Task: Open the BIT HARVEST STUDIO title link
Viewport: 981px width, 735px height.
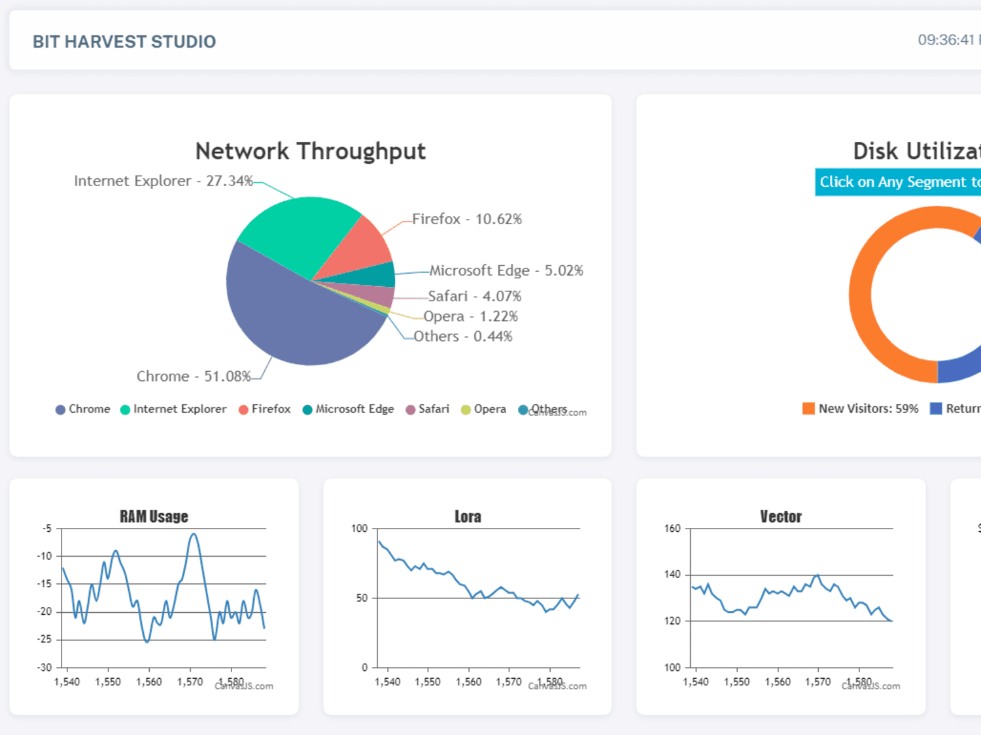Action: point(124,41)
